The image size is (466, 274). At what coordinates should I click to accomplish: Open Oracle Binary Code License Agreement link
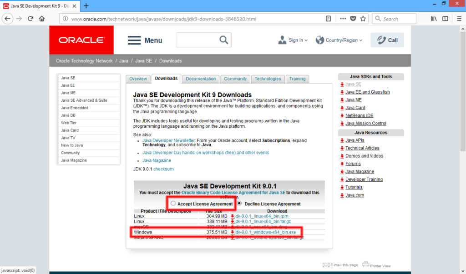(x=233, y=192)
